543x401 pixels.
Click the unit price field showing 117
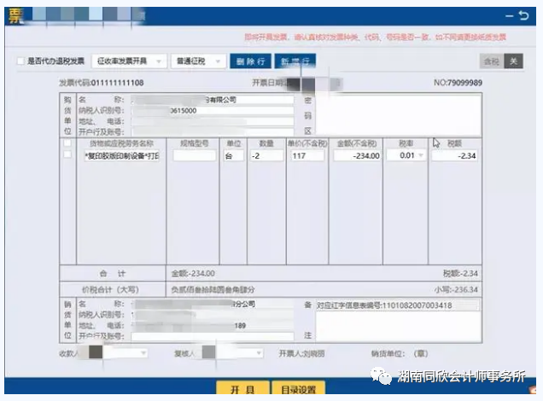(x=307, y=155)
